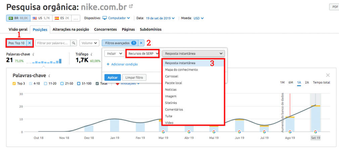This screenshot has width=339, height=151.
Task: Click the keyword filter search magnifier icon
Action: (74, 43)
